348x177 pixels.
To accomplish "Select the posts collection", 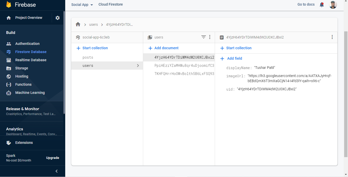I will (x=88, y=57).
